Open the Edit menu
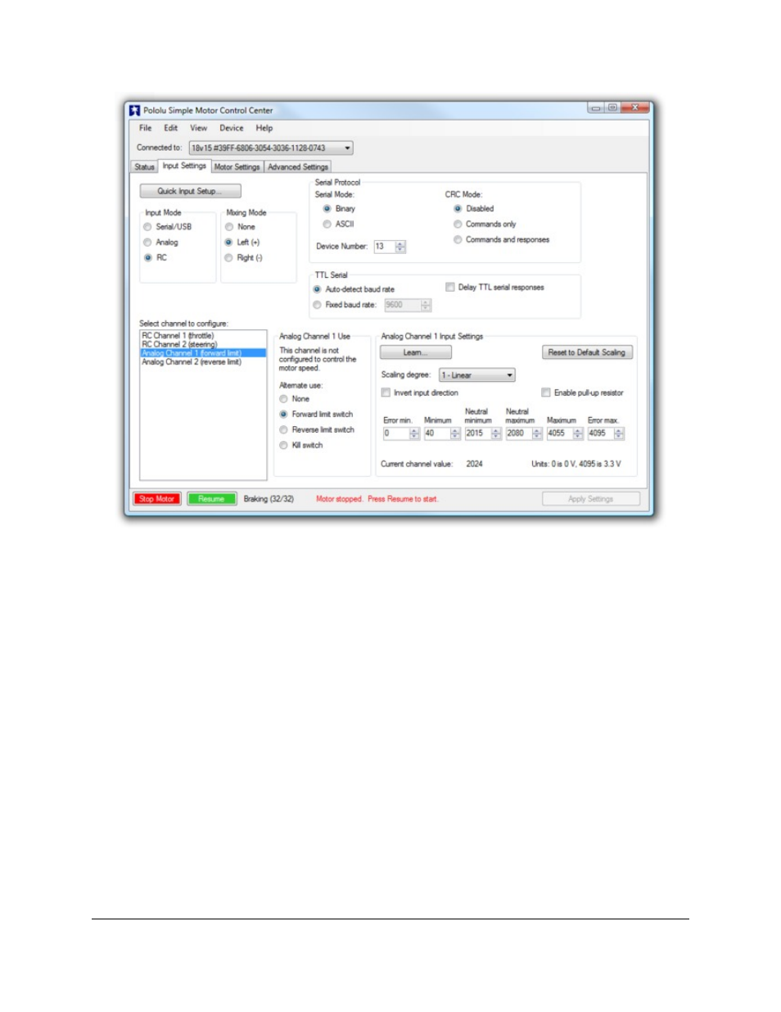Image resolution: width=781 pixels, height=1012 pixels. (x=171, y=128)
